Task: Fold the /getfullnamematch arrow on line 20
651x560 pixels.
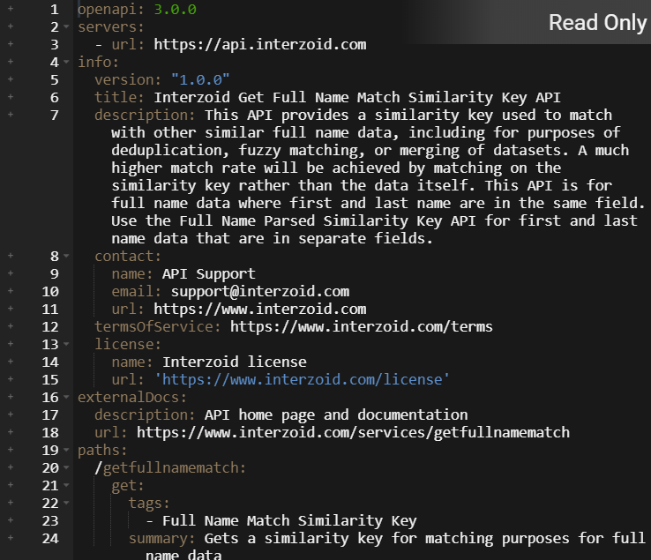Action: 66,468
